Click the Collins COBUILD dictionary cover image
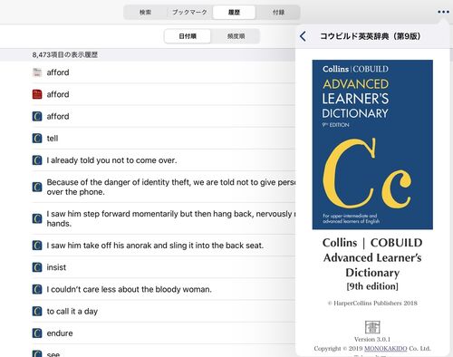This screenshot has width=453, height=357. [x=372, y=145]
